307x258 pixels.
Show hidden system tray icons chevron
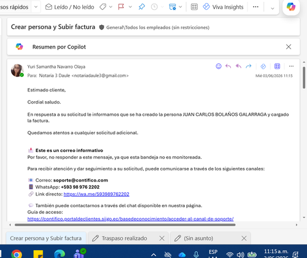point(153,254)
